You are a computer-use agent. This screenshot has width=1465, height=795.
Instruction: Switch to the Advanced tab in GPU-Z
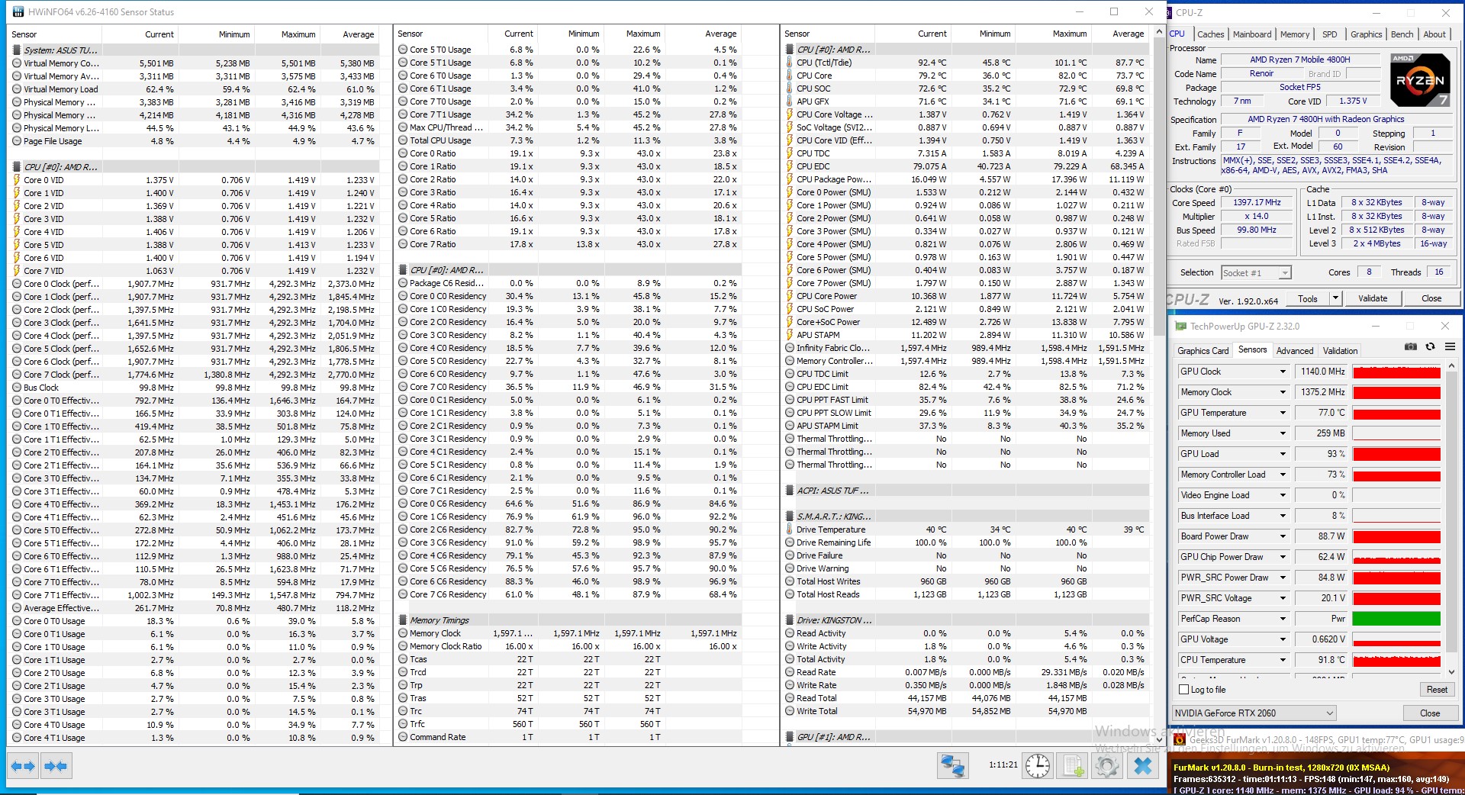point(1295,351)
